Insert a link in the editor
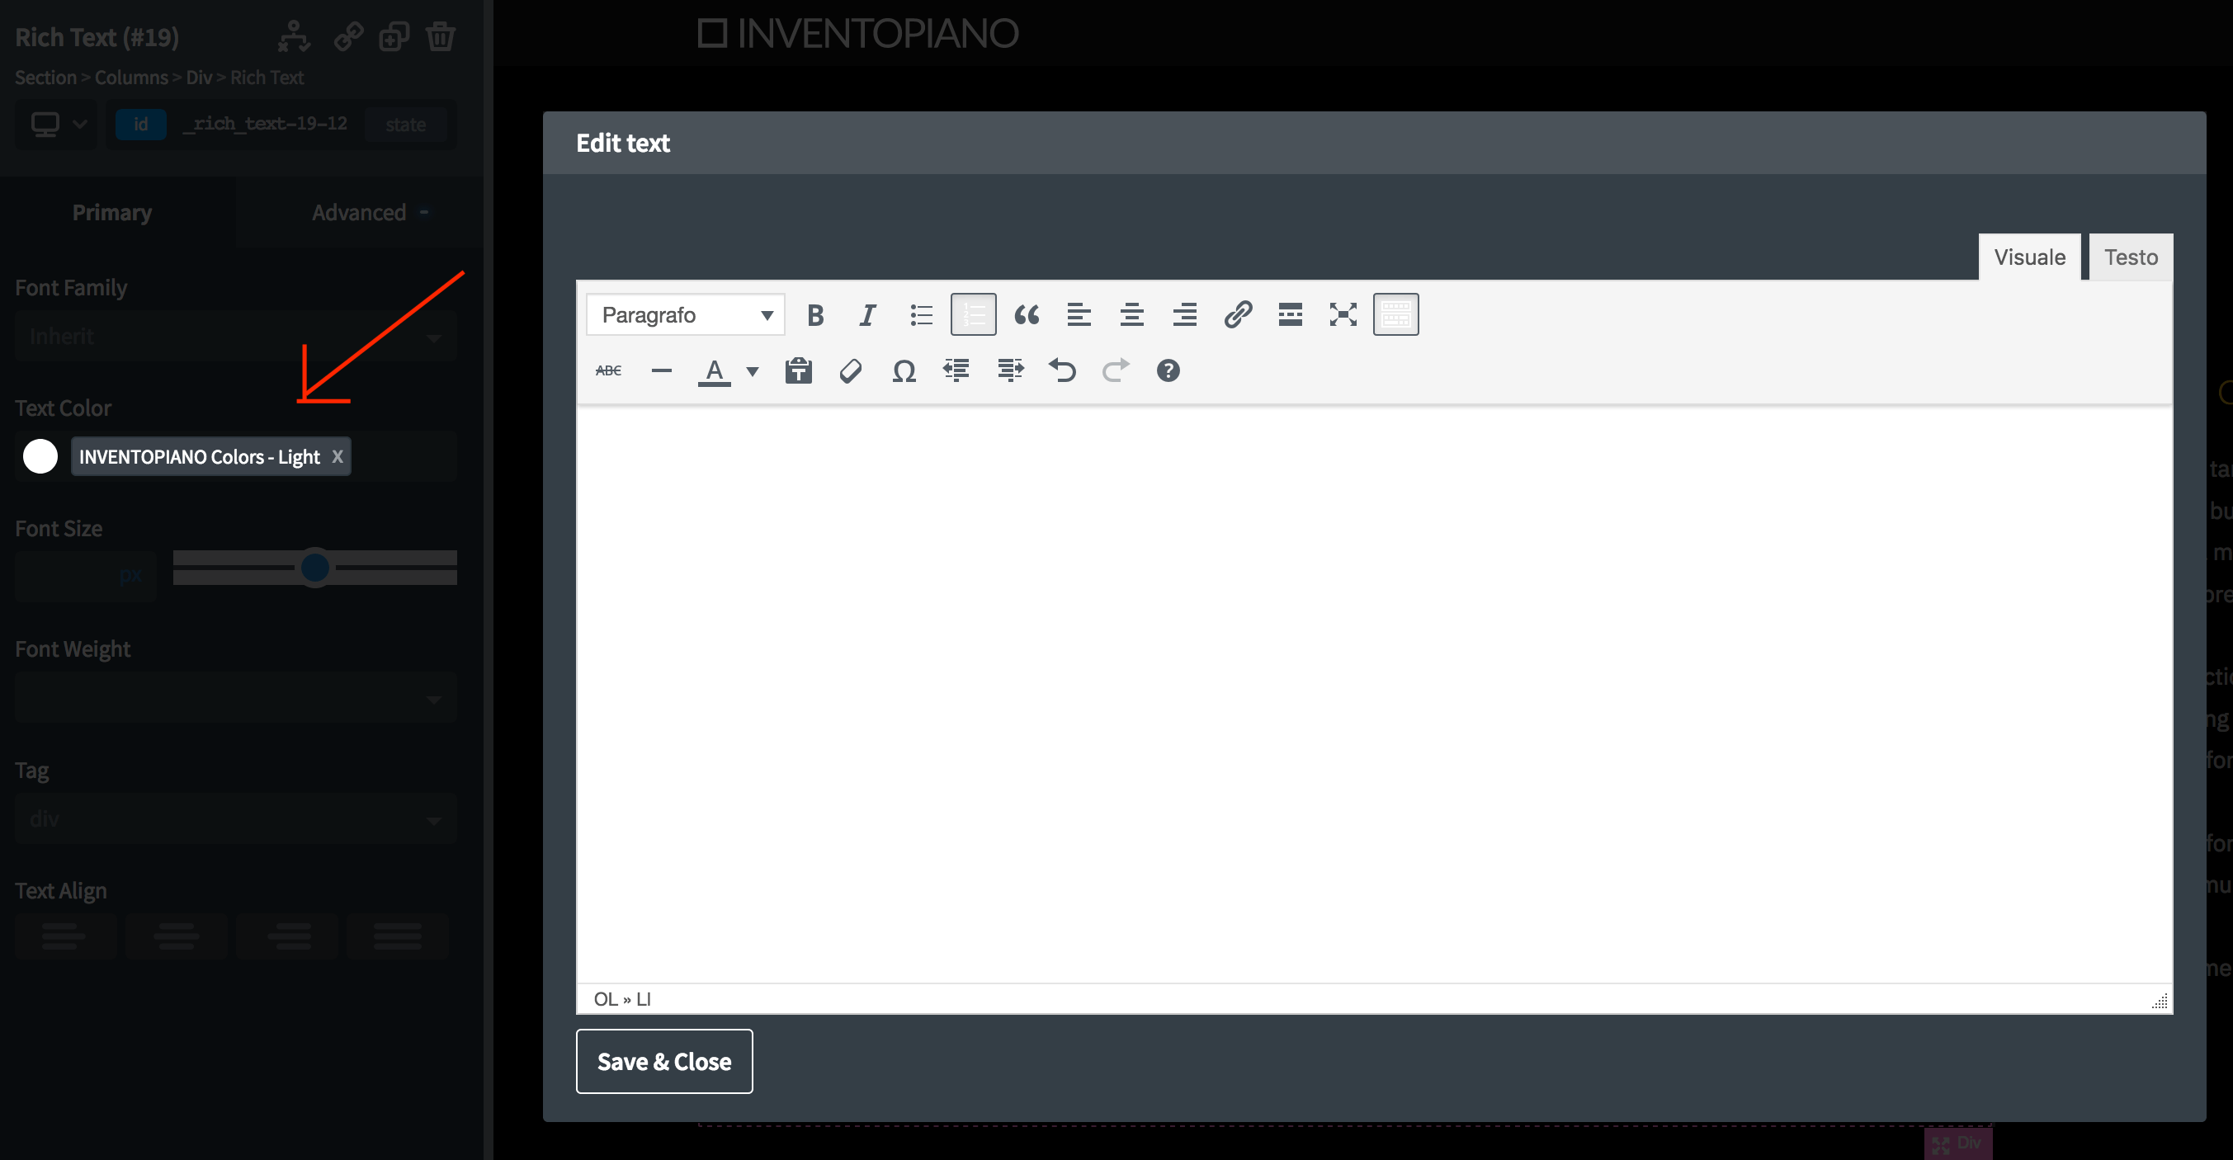The width and height of the screenshot is (2233, 1160). 1238,314
